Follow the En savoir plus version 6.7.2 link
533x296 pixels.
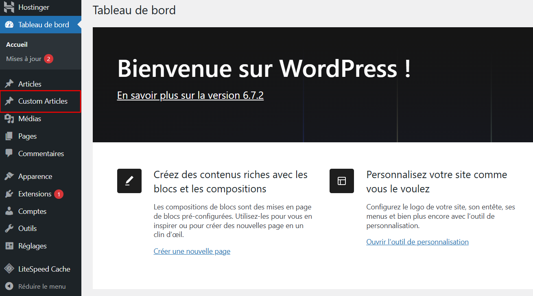(x=190, y=95)
